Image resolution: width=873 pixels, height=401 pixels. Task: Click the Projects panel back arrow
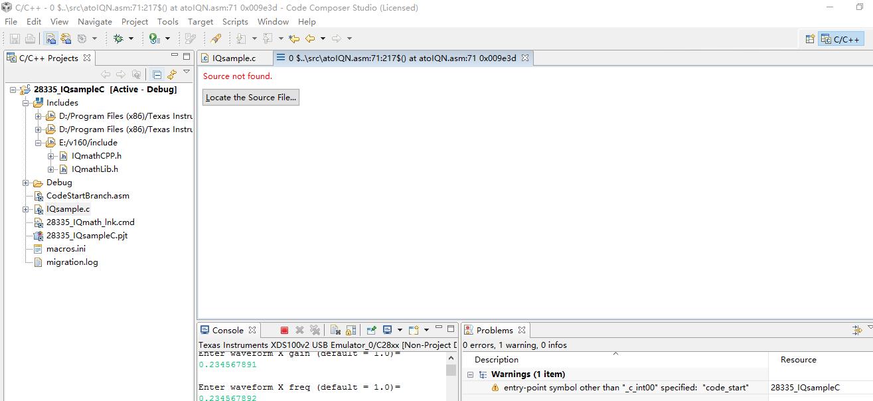pos(106,74)
